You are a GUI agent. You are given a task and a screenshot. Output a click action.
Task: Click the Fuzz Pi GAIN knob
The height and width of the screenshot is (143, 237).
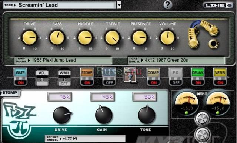(x=104, y=115)
